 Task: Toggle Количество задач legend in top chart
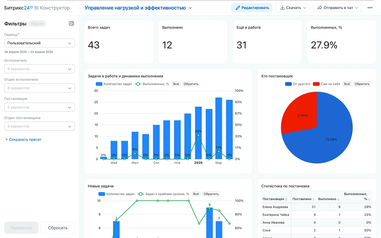click(114, 84)
